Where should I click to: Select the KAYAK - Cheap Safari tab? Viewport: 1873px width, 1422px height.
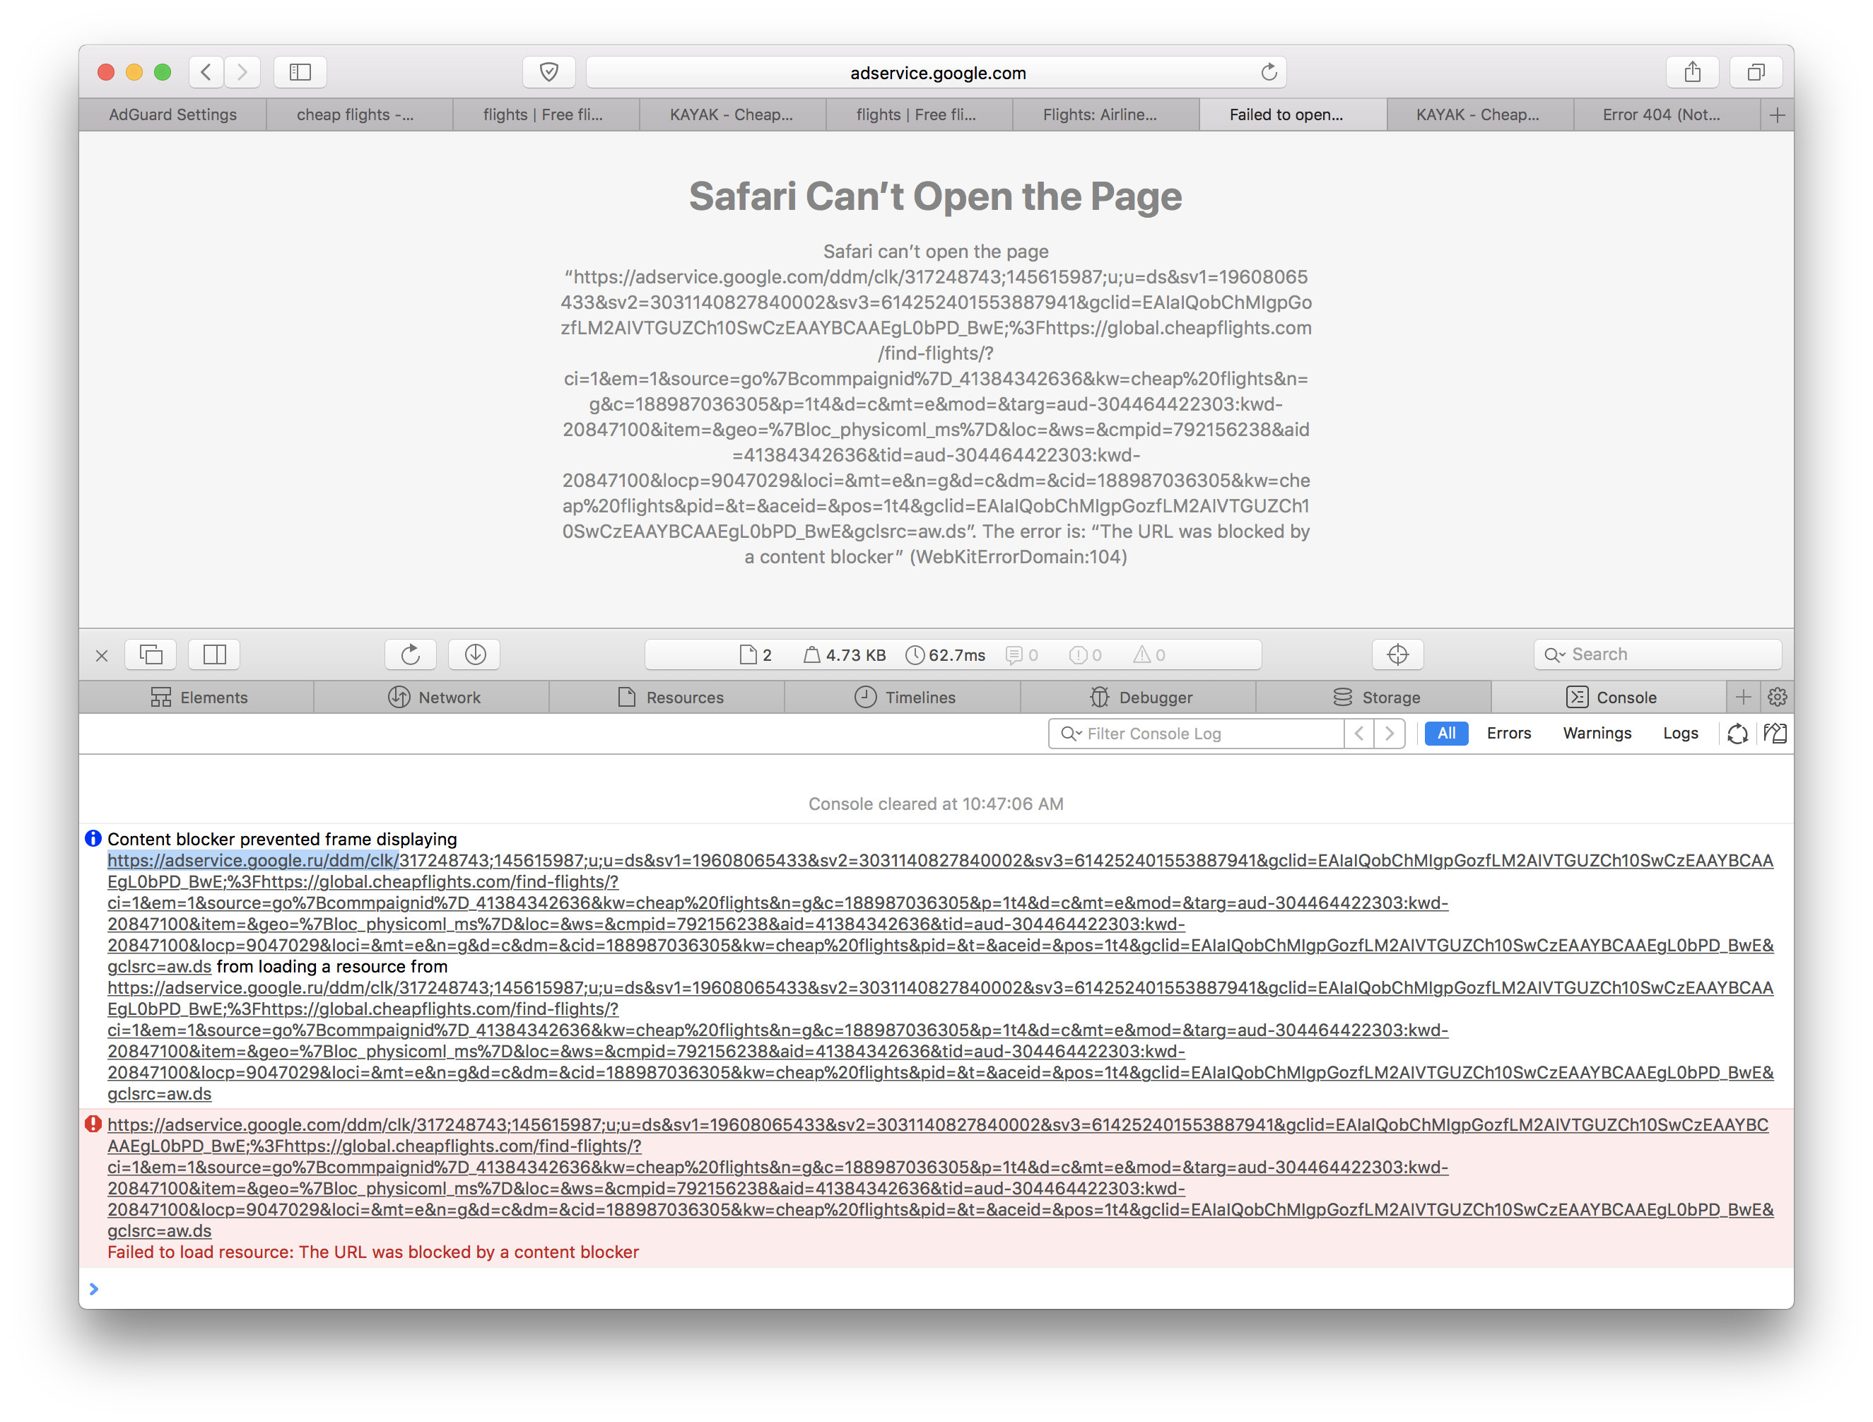(732, 114)
